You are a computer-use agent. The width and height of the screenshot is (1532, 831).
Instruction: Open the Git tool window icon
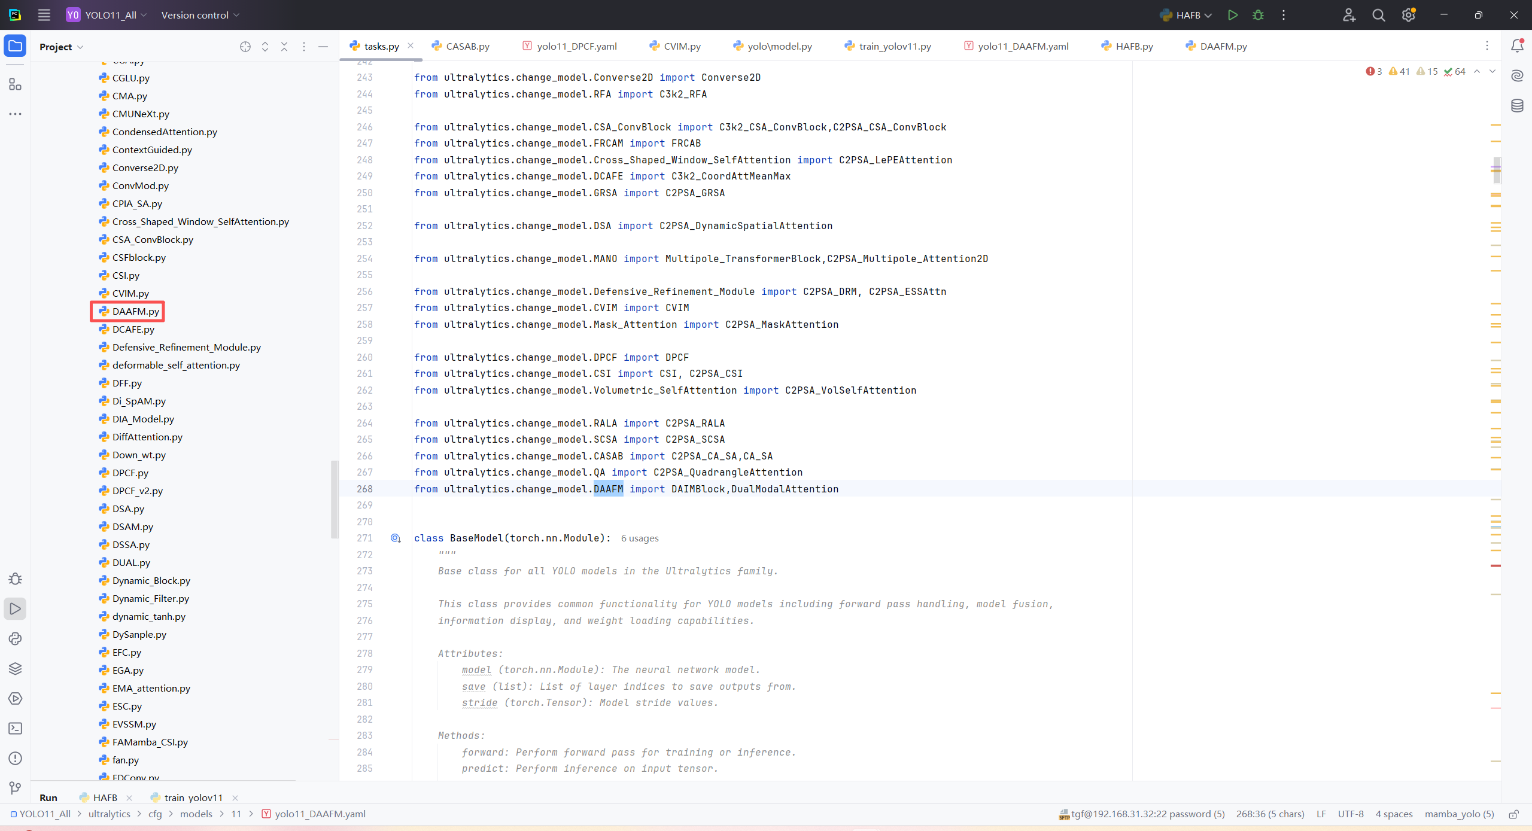[x=15, y=788]
